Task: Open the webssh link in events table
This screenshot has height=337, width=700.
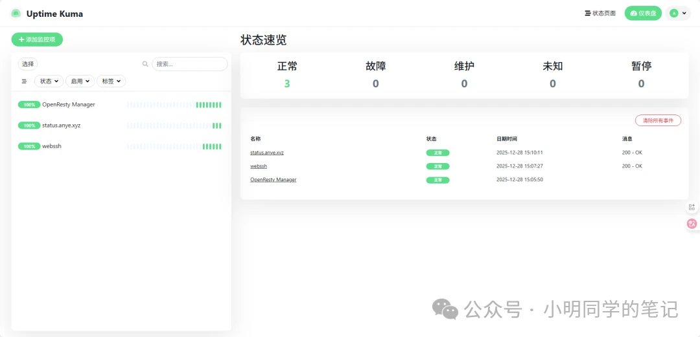Action: click(x=259, y=166)
